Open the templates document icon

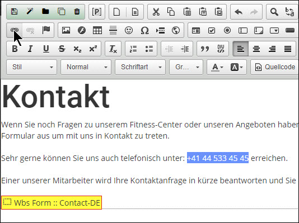pyautogui.click(x=135, y=12)
